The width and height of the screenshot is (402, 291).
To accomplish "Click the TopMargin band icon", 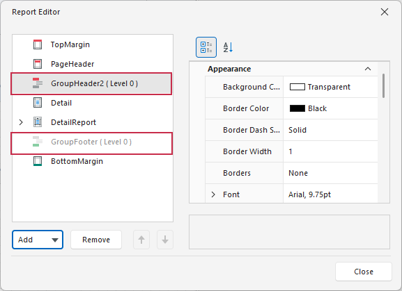I will (x=38, y=44).
